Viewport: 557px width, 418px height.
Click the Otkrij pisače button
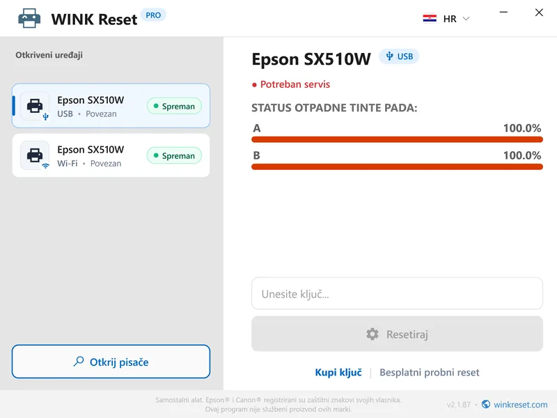pyautogui.click(x=111, y=362)
